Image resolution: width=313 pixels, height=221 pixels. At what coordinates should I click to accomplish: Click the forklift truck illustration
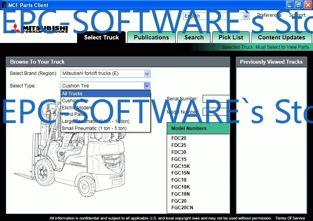point(70,150)
